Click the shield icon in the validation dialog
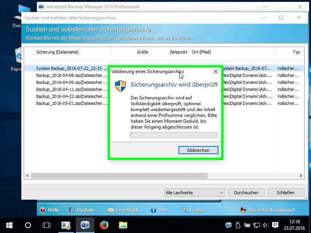311x233 pixels. pyautogui.click(x=121, y=86)
